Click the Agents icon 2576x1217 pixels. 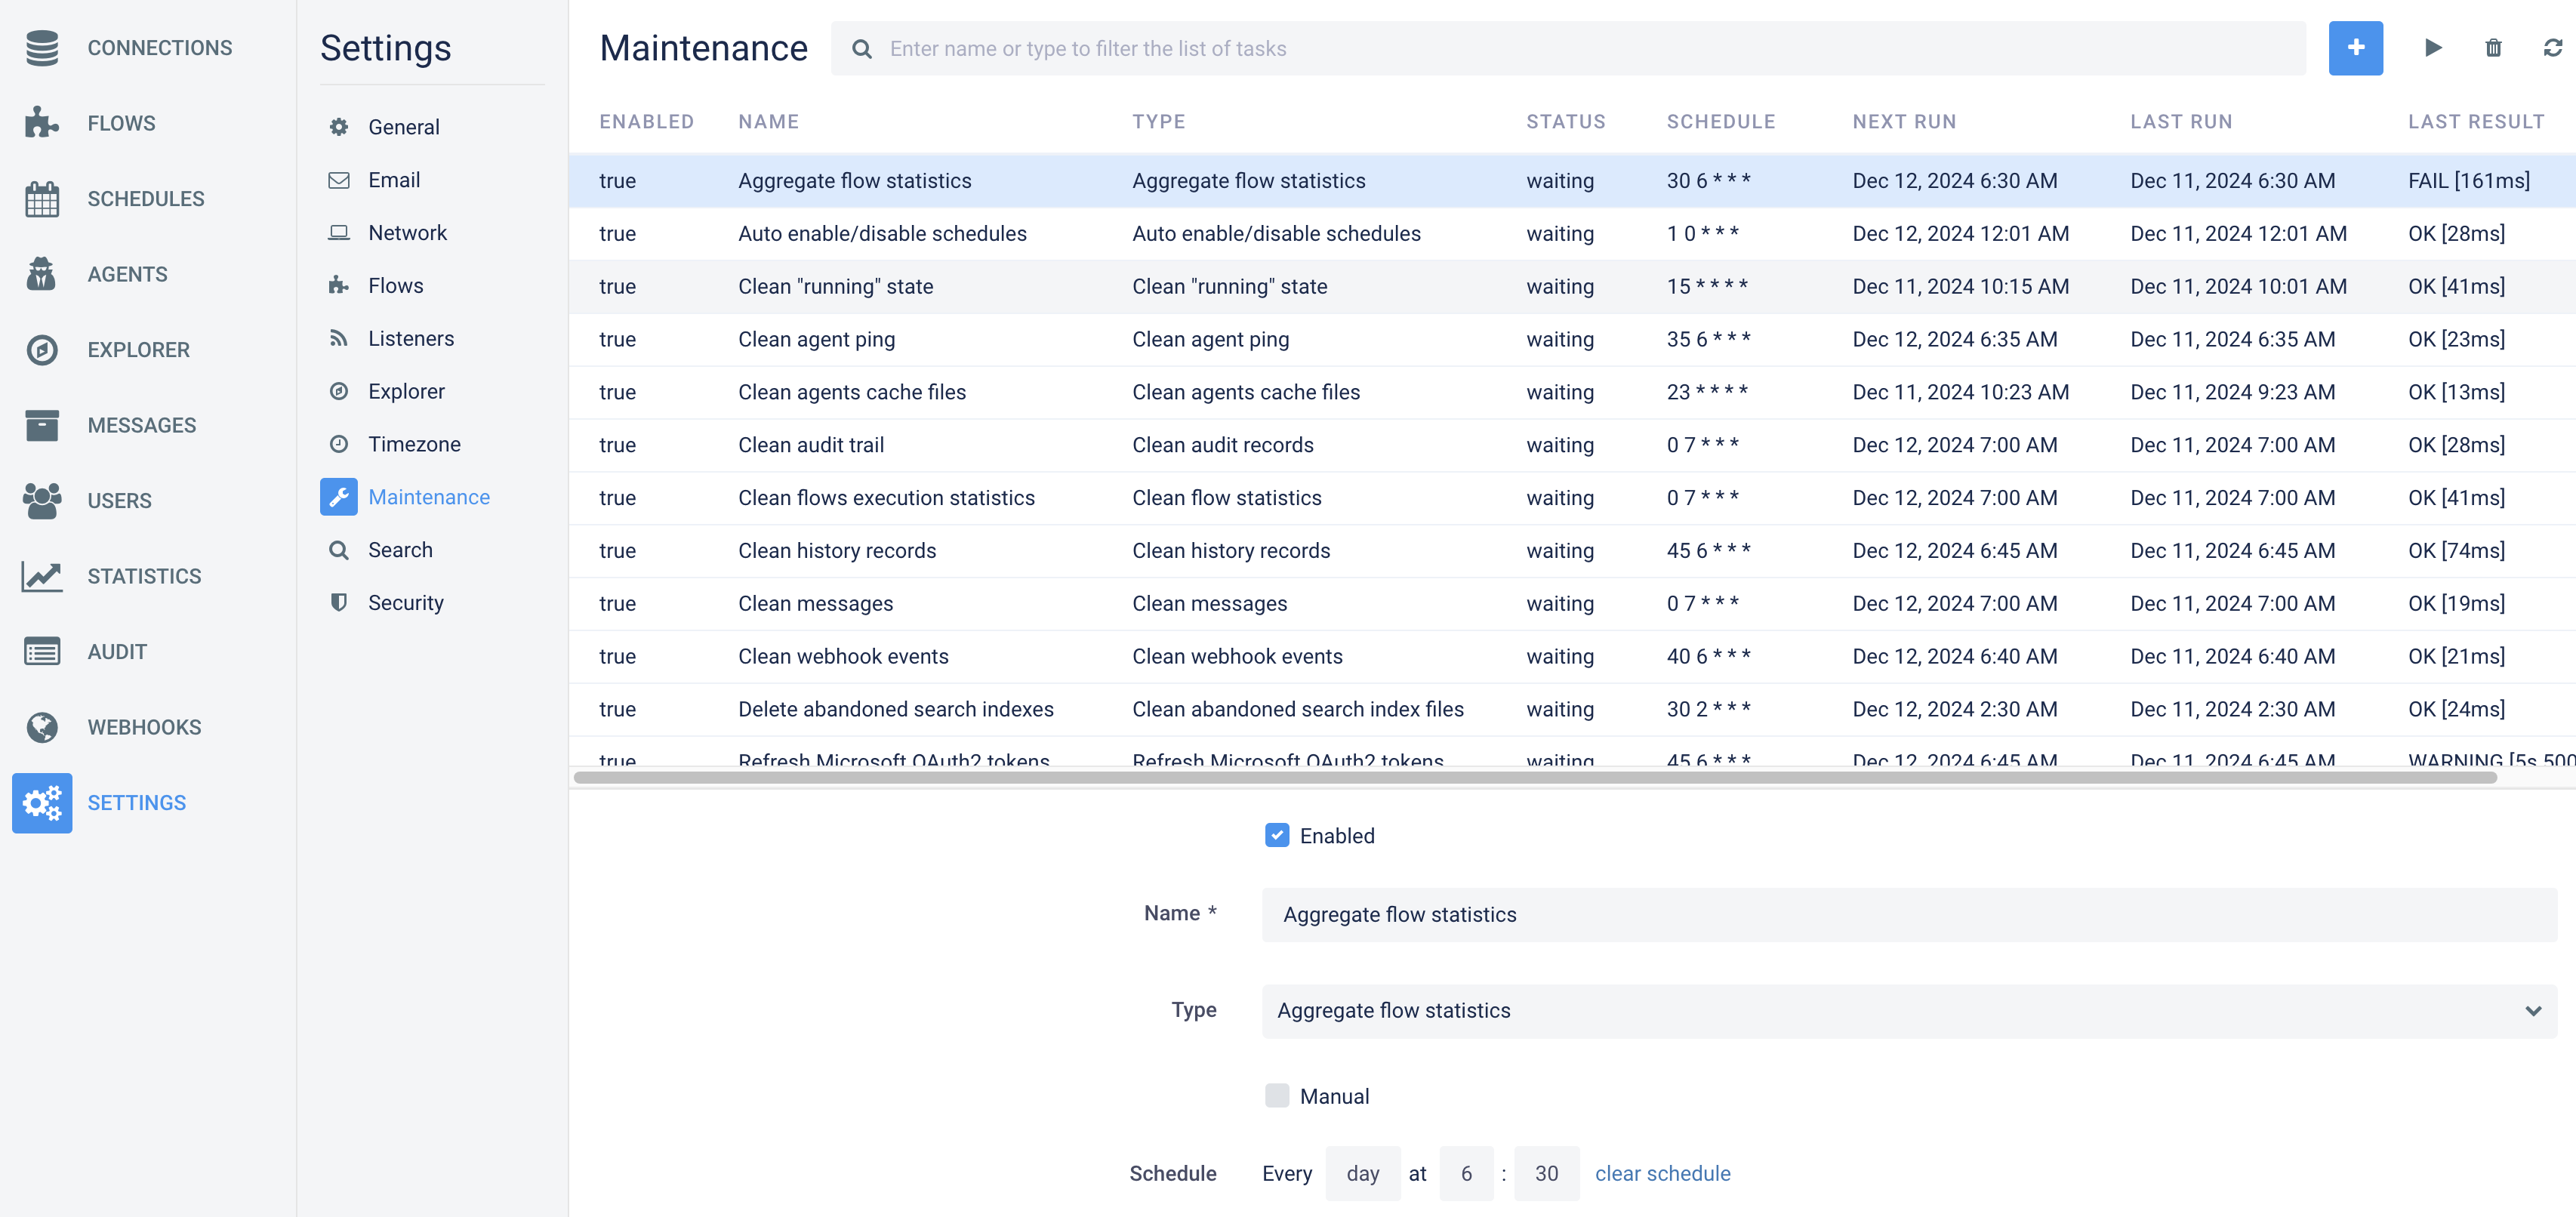[x=42, y=274]
